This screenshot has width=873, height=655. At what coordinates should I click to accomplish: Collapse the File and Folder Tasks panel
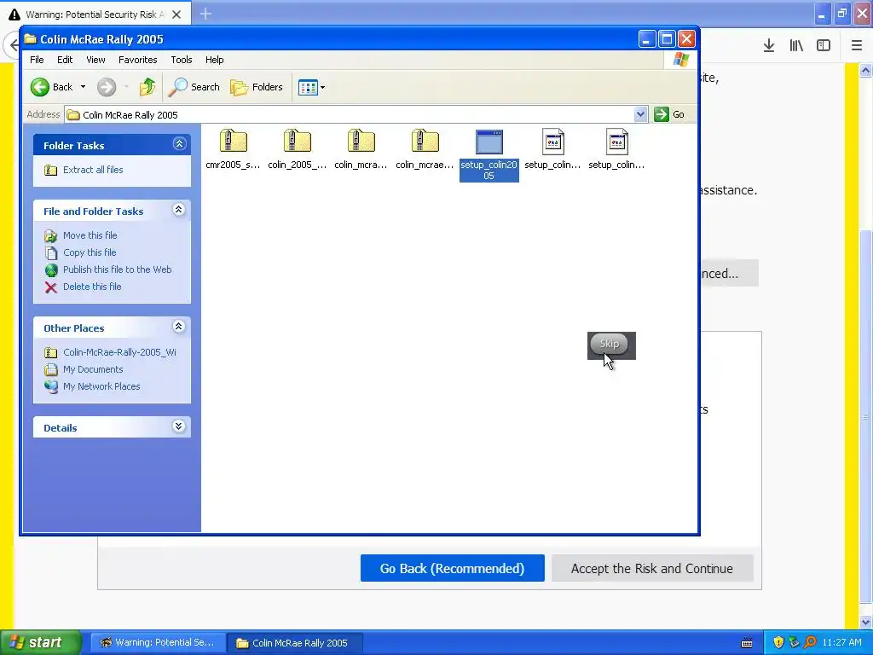[179, 210]
